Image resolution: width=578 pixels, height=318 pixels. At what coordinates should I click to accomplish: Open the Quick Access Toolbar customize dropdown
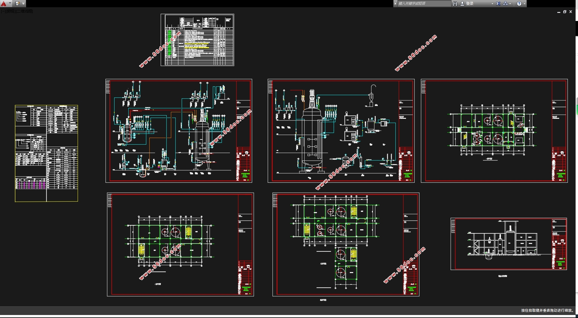(23, 4)
